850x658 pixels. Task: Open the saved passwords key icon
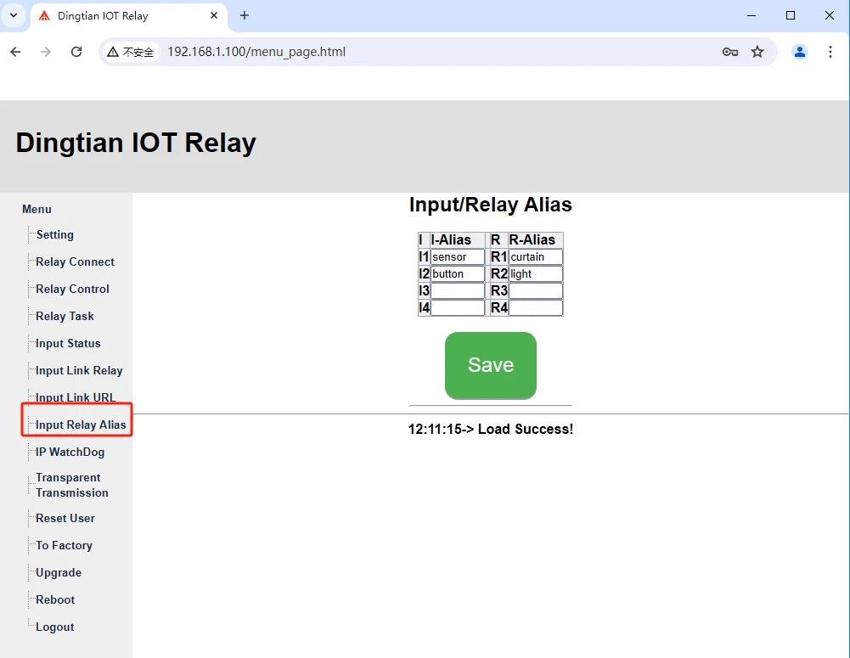click(x=730, y=52)
